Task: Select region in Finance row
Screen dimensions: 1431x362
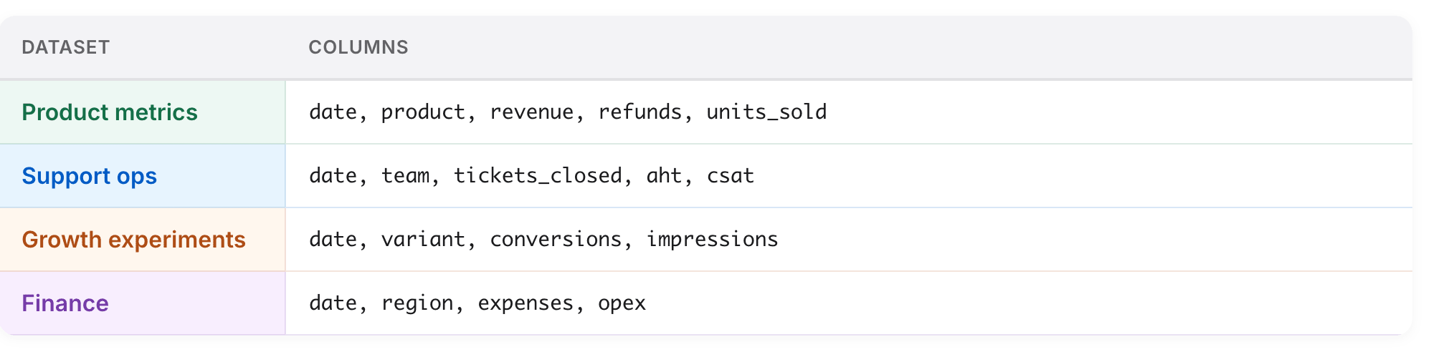Action: (x=417, y=303)
